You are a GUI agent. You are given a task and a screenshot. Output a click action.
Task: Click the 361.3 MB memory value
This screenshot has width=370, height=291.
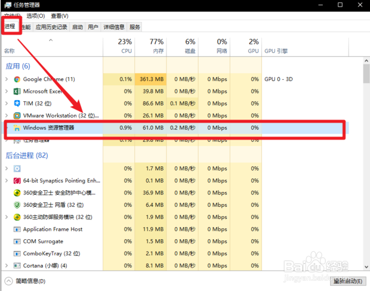pos(152,79)
